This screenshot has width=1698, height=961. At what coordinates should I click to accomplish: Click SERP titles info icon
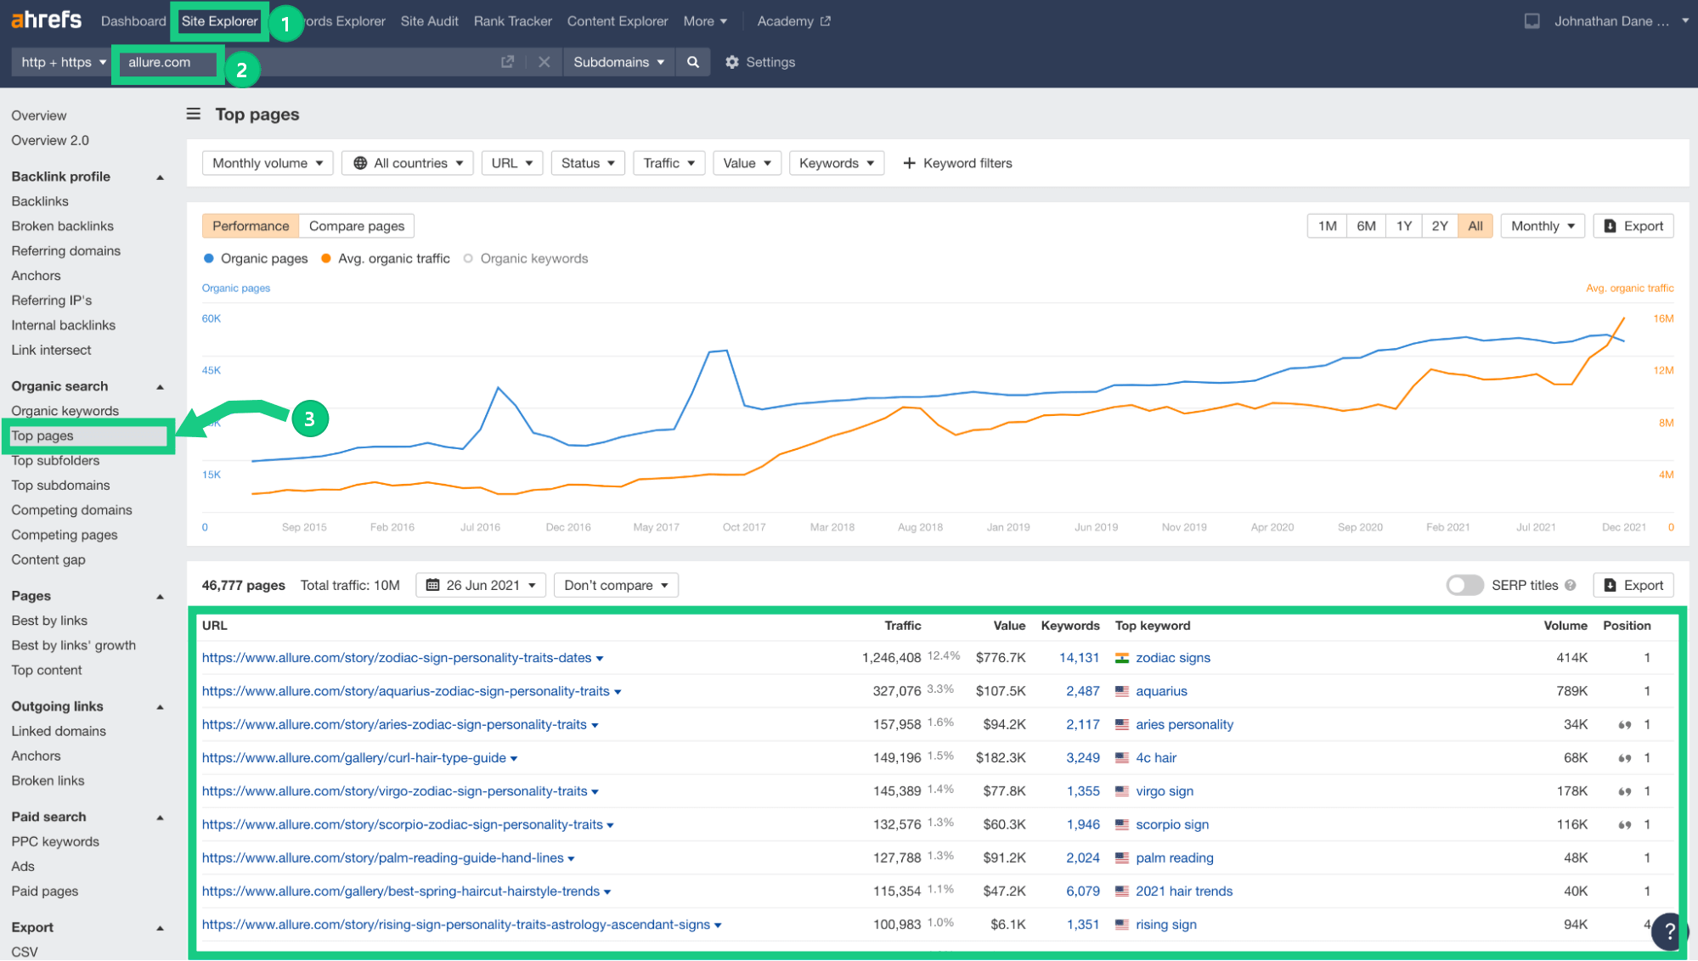point(1571,585)
